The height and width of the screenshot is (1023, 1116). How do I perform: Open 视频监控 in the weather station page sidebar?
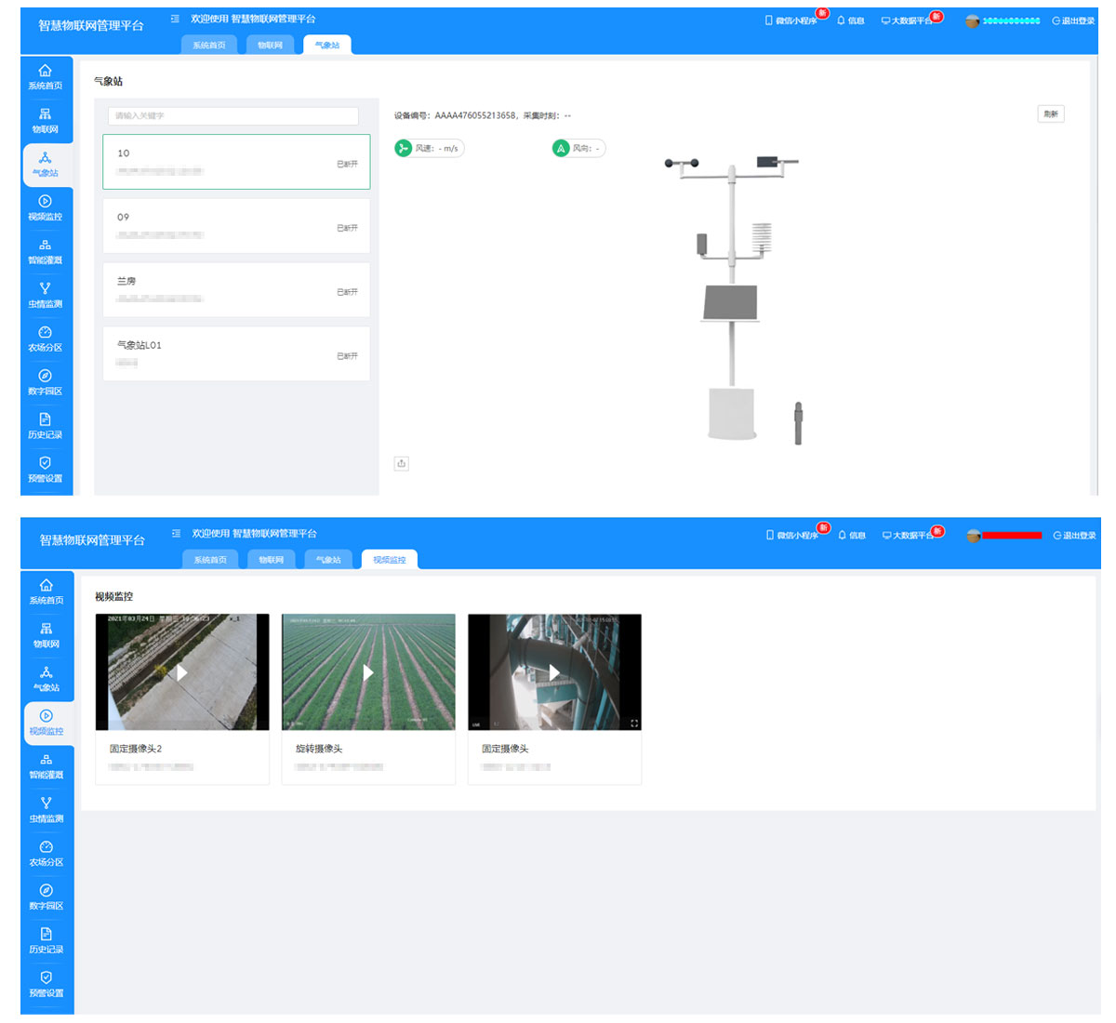point(45,207)
